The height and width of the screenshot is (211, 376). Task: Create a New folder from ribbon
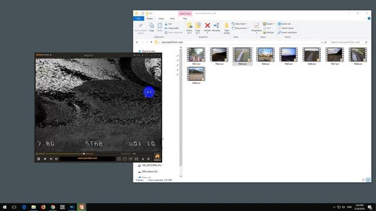tap(227, 29)
